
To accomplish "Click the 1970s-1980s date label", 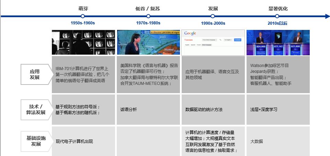I will click(x=148, y=23).
